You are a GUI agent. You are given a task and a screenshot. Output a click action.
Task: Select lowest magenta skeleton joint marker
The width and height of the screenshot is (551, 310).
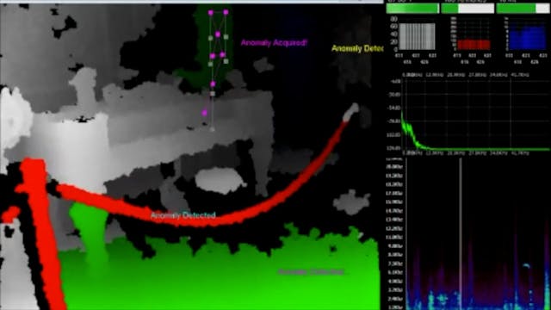click(205, 113)
